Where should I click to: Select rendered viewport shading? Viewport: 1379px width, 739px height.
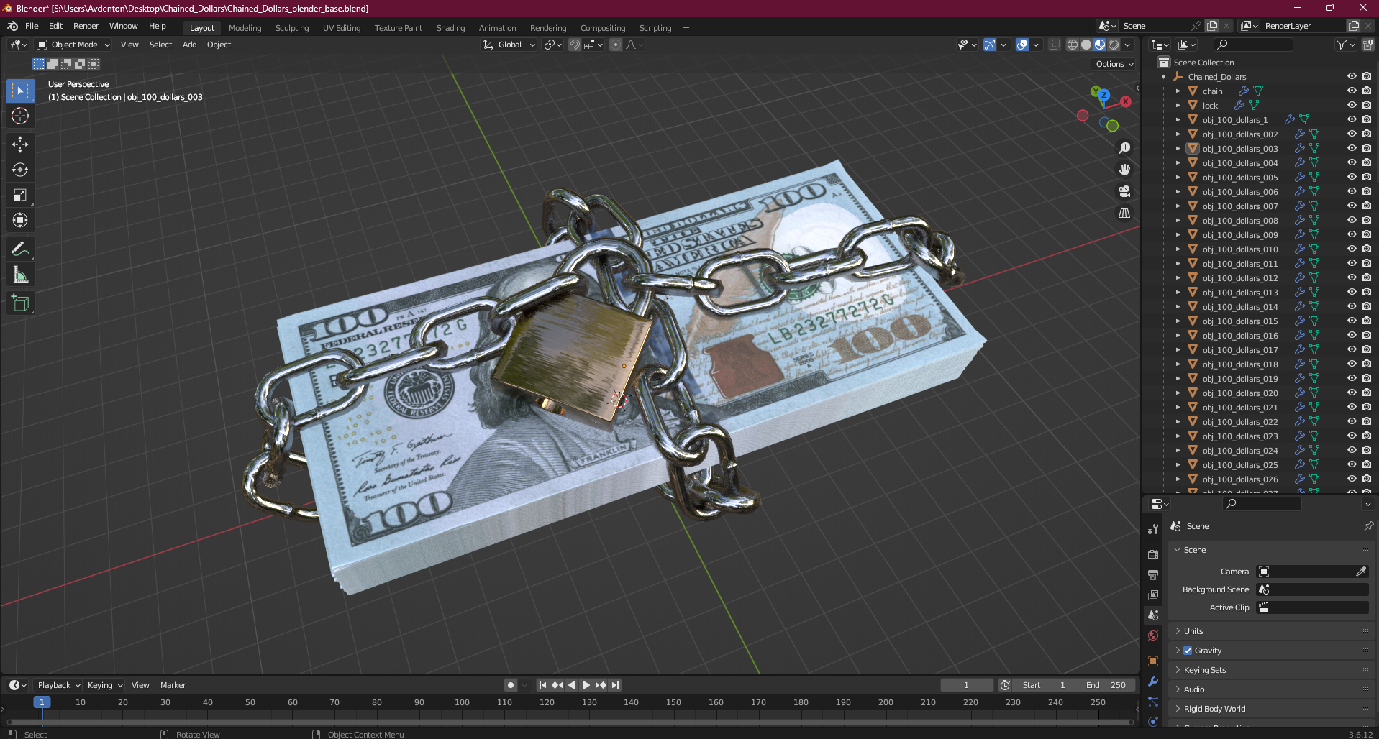pyautogui.click(x=1114, y=45)
